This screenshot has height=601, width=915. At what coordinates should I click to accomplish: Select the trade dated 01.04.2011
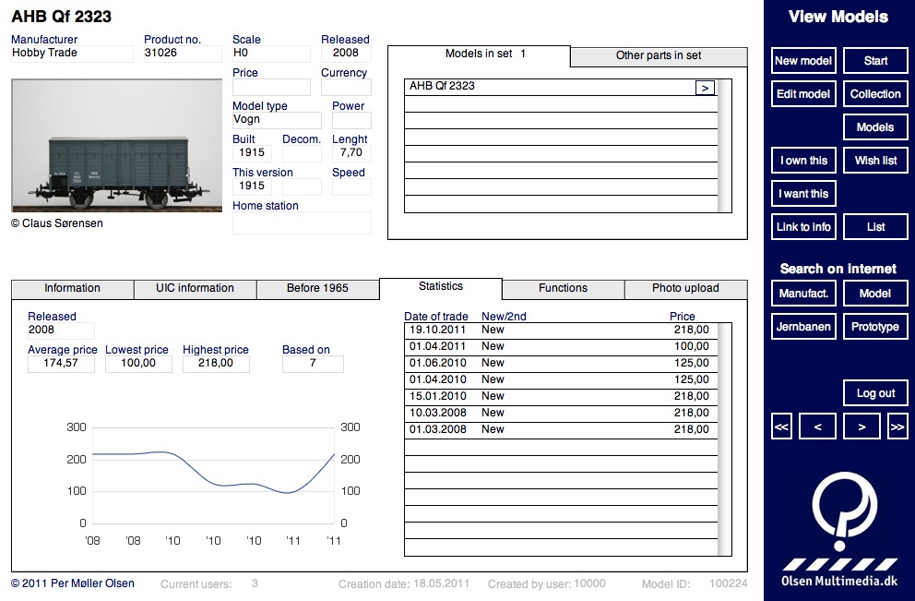tap(561, 347)
